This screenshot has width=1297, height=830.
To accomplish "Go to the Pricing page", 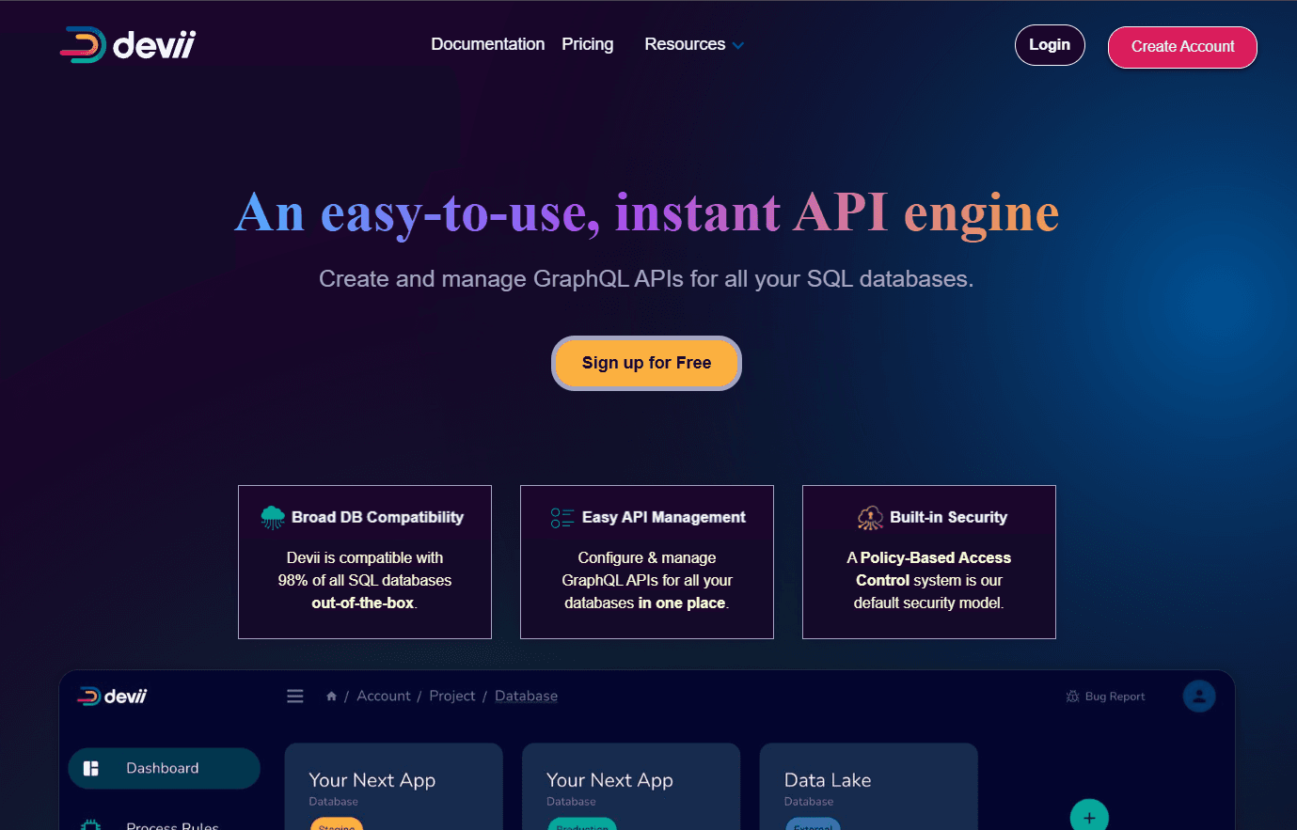I will point(587,44).
